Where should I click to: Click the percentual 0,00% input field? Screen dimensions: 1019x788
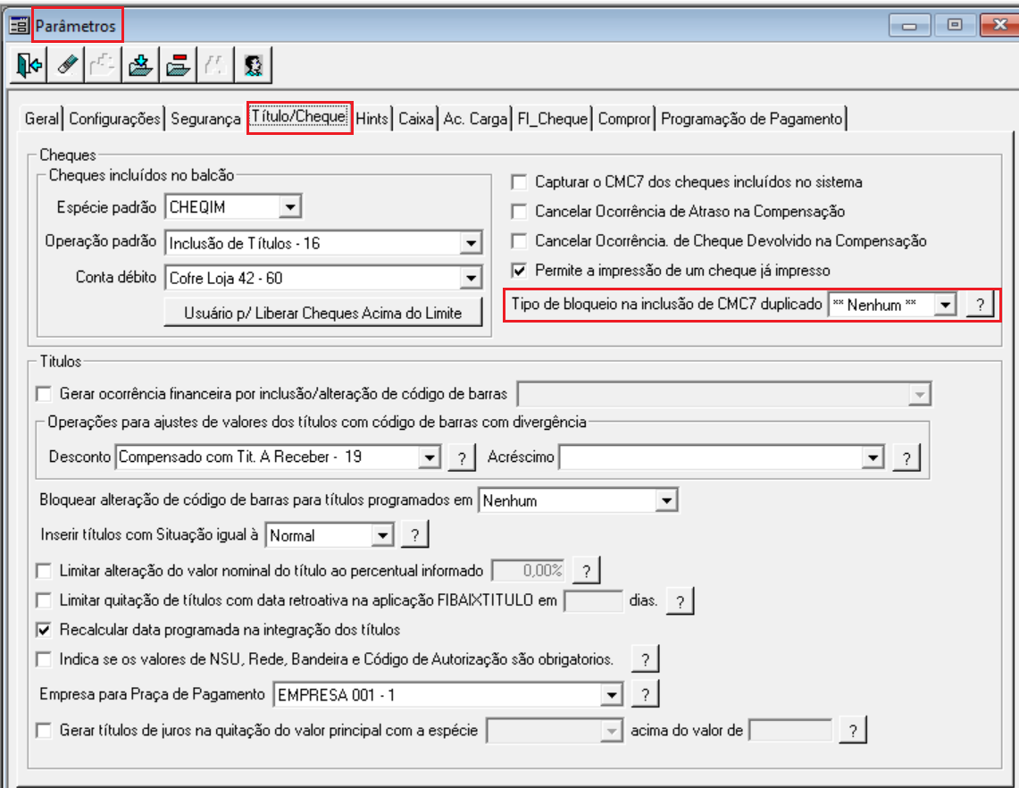(529, 571)
